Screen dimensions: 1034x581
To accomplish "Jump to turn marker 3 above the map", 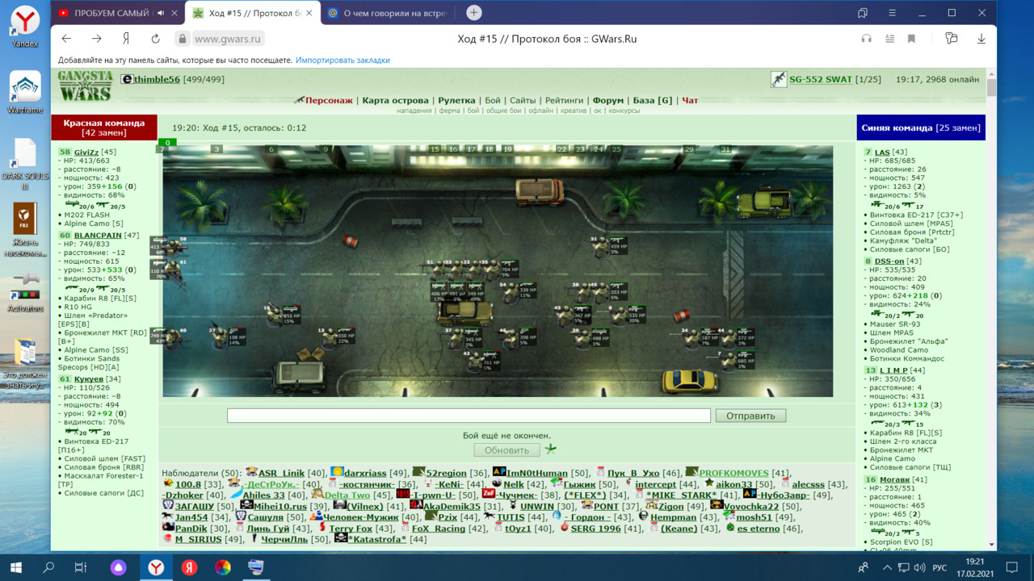I will (x=216, y=149).
